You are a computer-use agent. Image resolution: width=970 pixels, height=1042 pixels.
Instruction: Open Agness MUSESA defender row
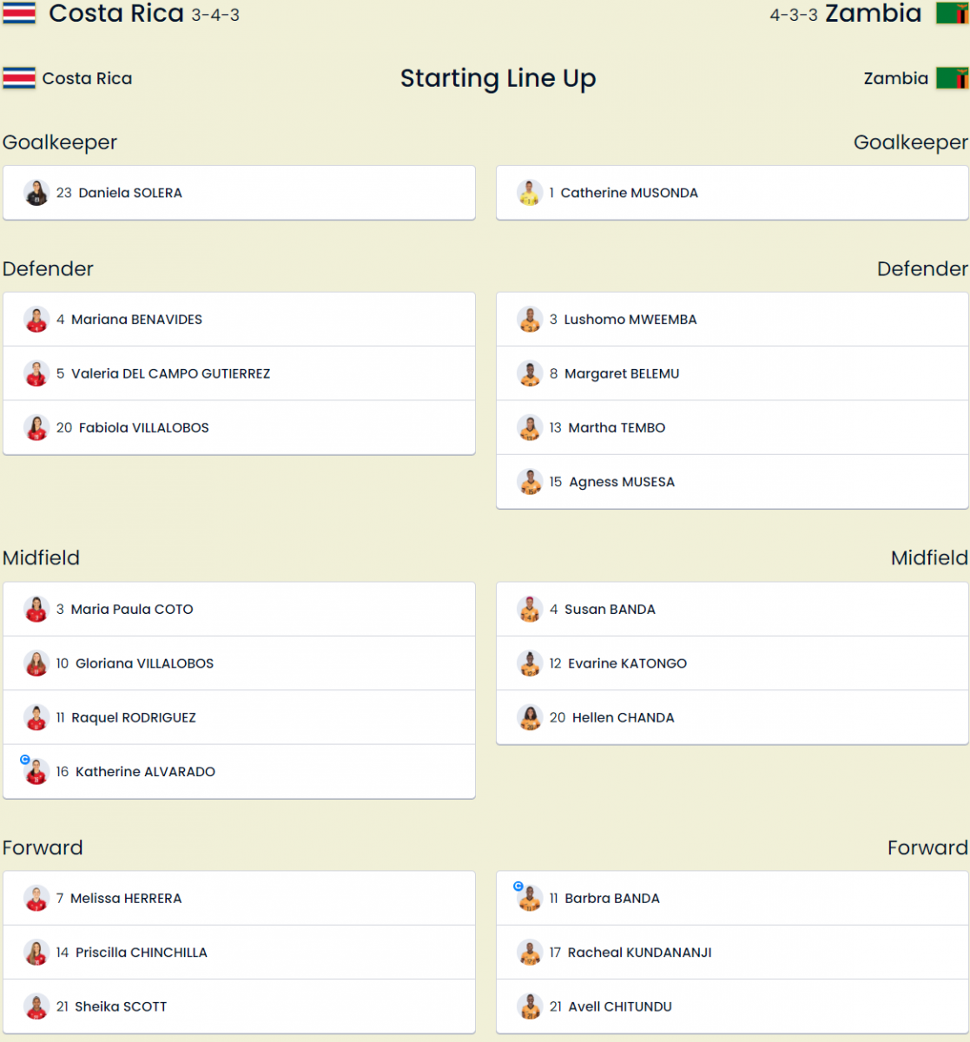(x=732, y=482)
